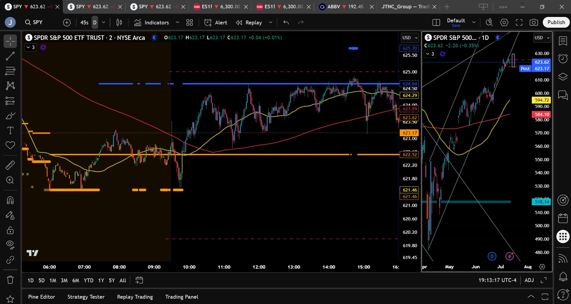This screenshot has width=571, height=304.
Task: Remove drawings with the trash icon
Action: pos(10,280)
